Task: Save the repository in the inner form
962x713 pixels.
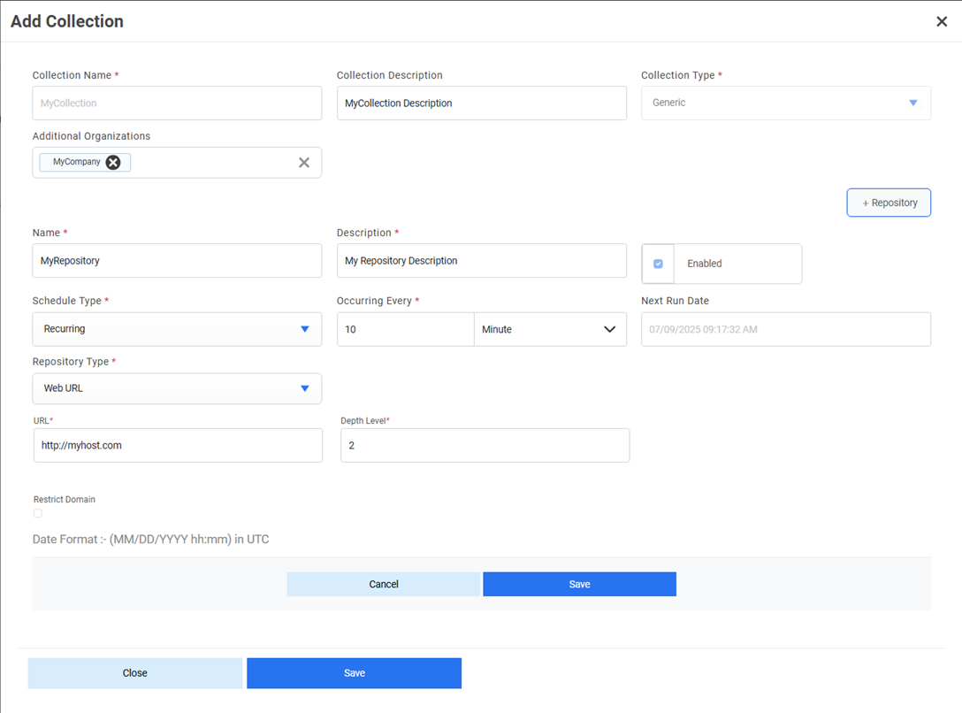Action: (579, 584)
